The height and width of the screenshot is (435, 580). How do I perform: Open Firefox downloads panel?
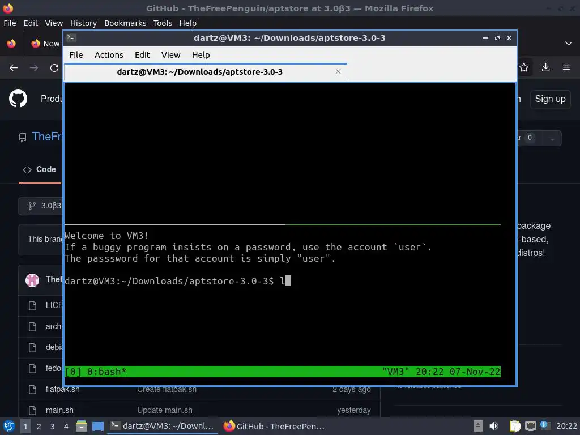click(x=545, y=67)
